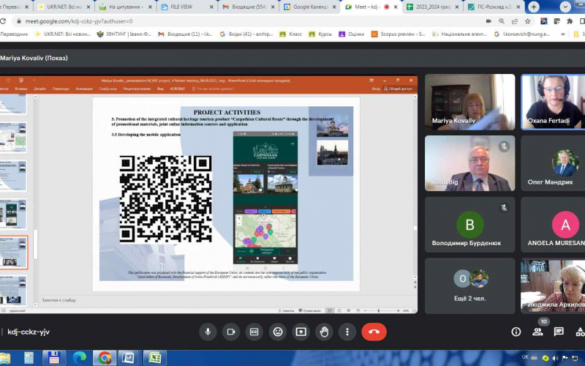Open the ІФНТУНГ bookmark
The image size is (585, 366).
click(x=124, y=34)
